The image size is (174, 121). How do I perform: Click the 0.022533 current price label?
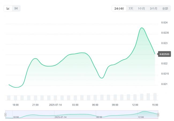[164, 54]
